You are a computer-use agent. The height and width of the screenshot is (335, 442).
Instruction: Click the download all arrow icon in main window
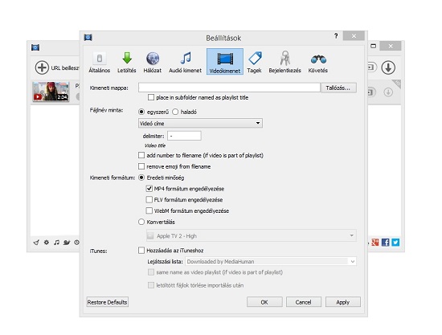388,68
